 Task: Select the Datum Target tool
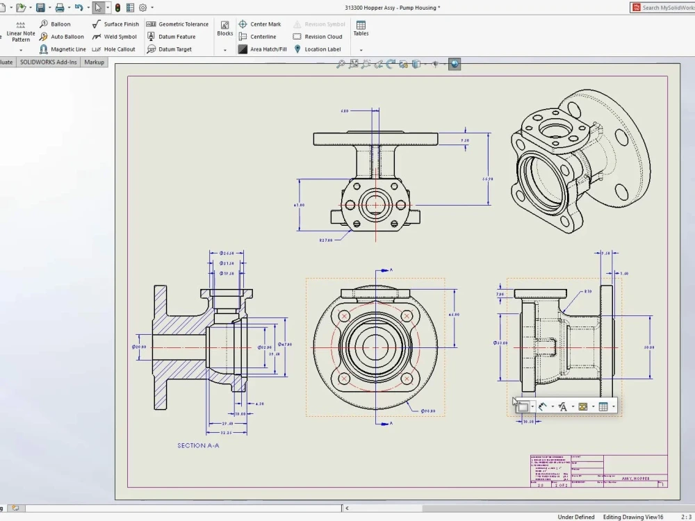170,49
